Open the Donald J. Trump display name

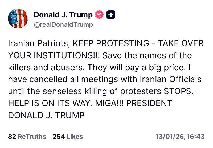[x=63, y=15]
